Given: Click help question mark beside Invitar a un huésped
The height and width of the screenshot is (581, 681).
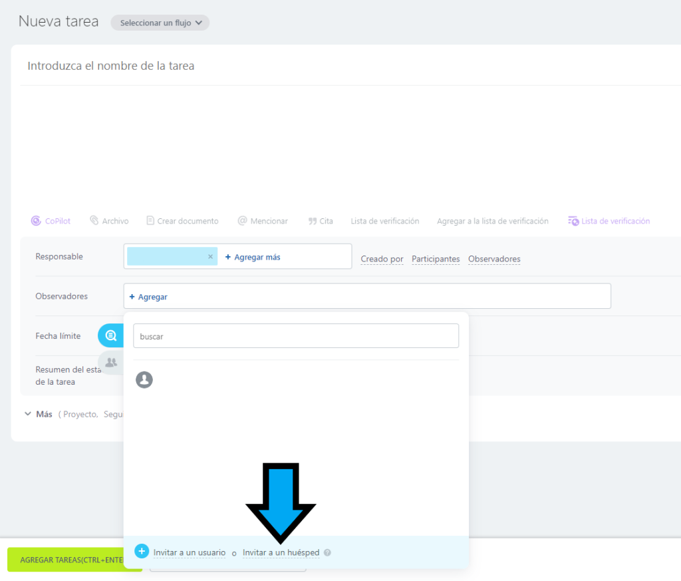Looking at the screenshot, I should pyautogui.click(x=327, y=552).
